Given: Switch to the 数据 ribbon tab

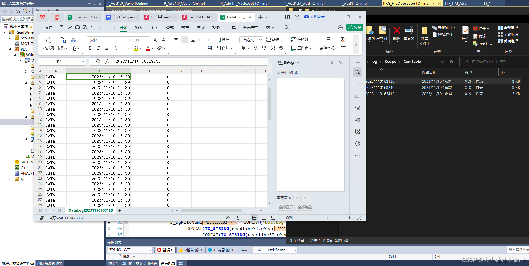Looking at the screenshot, I should pyautogui.click(x=185, y=28).
